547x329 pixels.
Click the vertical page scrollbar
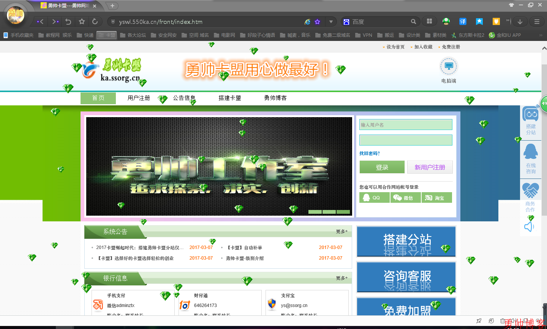coord(544,152)
